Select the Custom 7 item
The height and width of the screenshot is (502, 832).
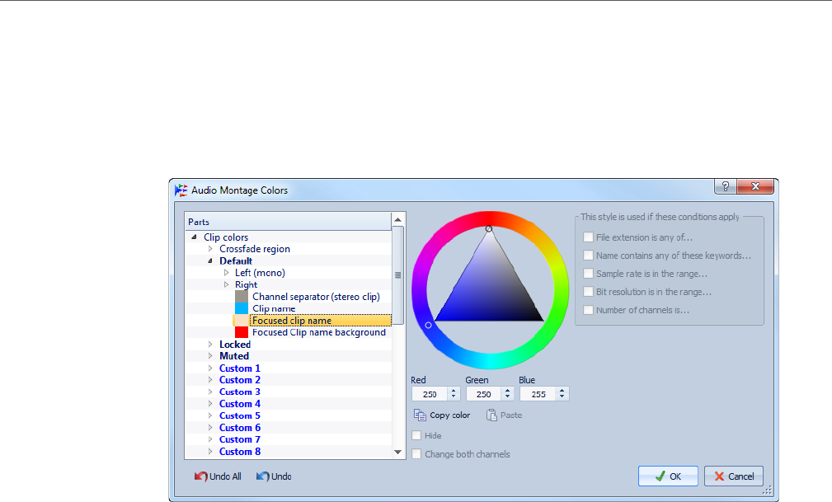(240, 439)
